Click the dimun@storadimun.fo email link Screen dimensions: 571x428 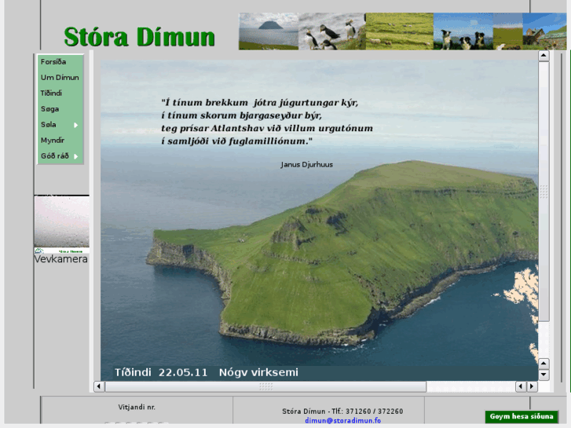pyautogui.click(x=342, y=420)
